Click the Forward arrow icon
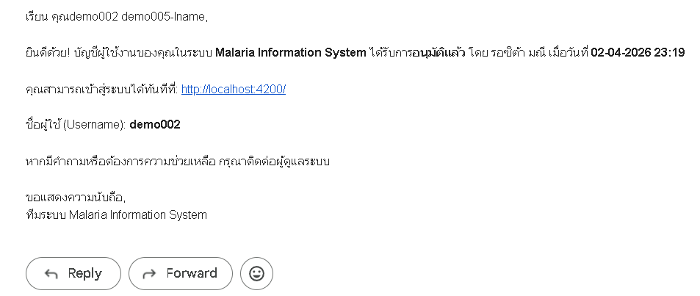This screenshot has width=700, height=296. pyautogui.click(x=149, y=274)
